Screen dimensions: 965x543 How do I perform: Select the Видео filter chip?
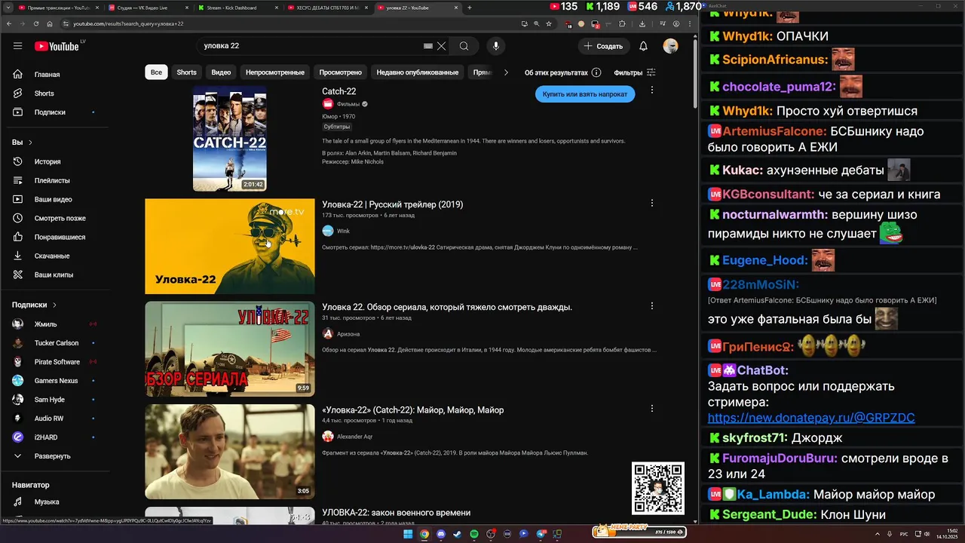(x=221, y=72)
